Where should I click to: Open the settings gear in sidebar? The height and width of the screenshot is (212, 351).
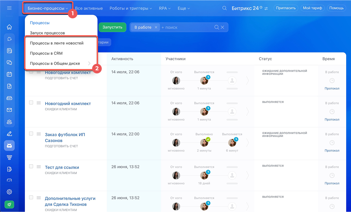coord(9,192)
